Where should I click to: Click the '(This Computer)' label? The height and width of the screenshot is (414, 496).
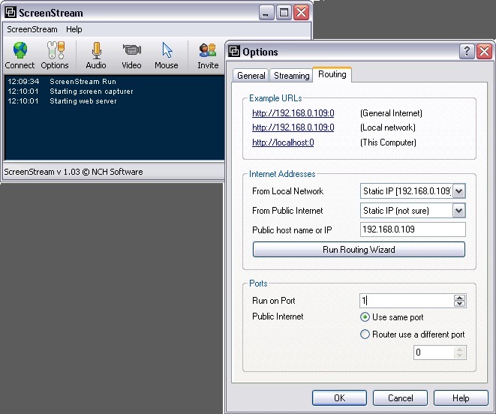point(388,142)
